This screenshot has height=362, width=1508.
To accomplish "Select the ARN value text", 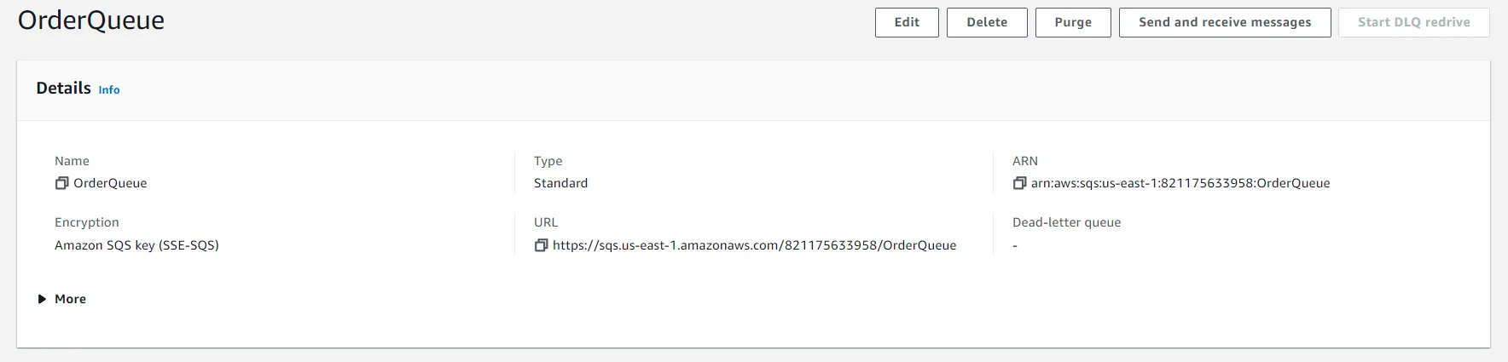I will [1180, 183].
